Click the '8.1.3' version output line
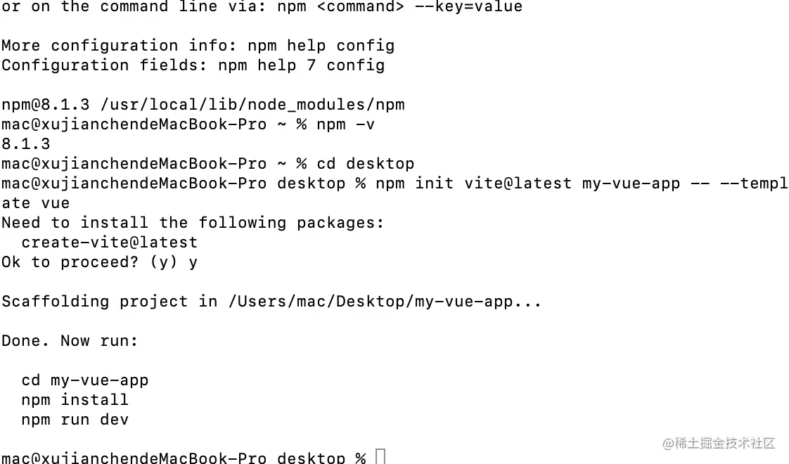Image resolution: width=789 pixels, height=464 pixels. 25,144
